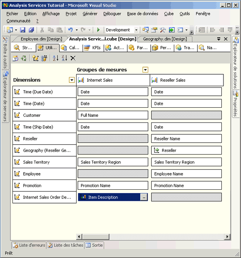Click the Solution Explorer toolbar icon

pos(146,30)
